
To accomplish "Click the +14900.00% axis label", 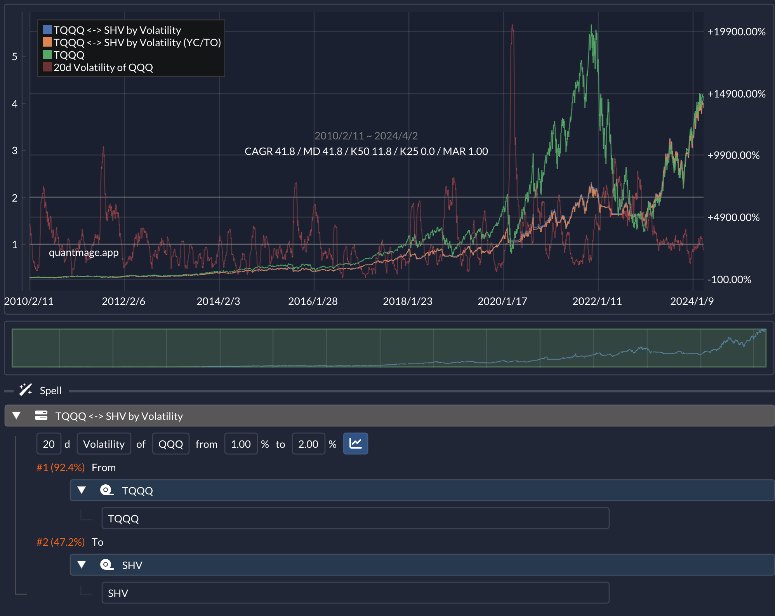I will (736, 94).
